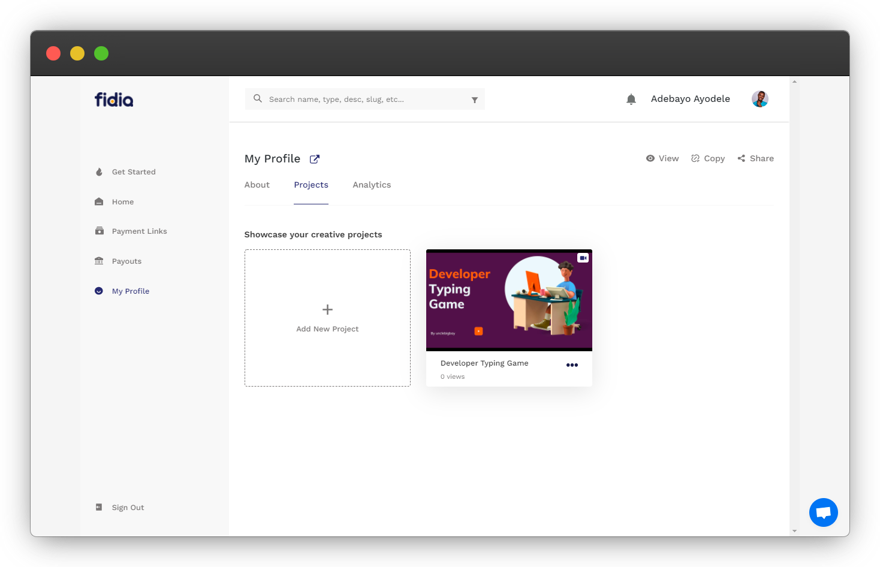Switch to the Analytics tab
Image resolution: width=880 pixels, height=567 pixels.
pyautogui.click(x=372, y=185)
